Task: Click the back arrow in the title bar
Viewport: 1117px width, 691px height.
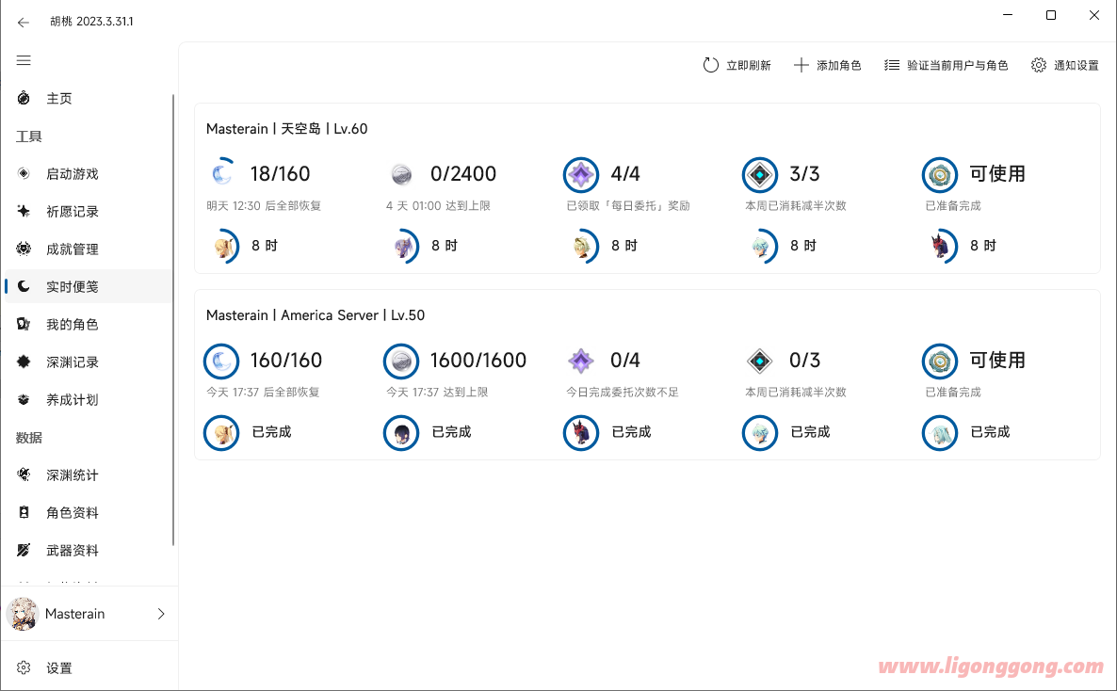Action: tap(24, 22)
